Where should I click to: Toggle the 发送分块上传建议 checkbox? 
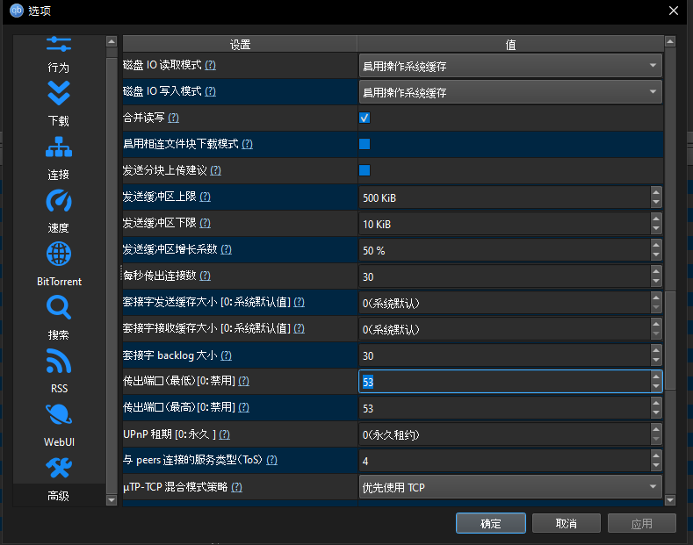click(365, 170)
